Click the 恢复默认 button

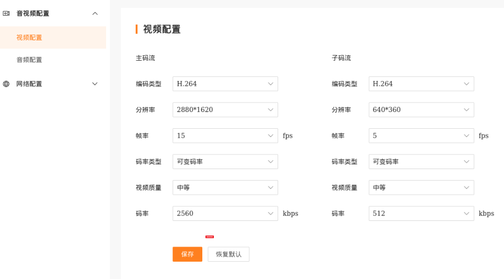(x=228, y=254)
